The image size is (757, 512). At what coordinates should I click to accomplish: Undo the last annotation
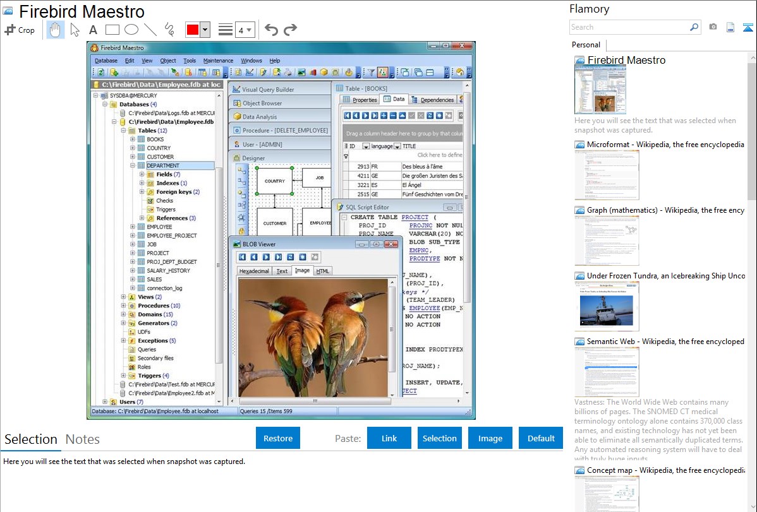(x=271, y=30)
